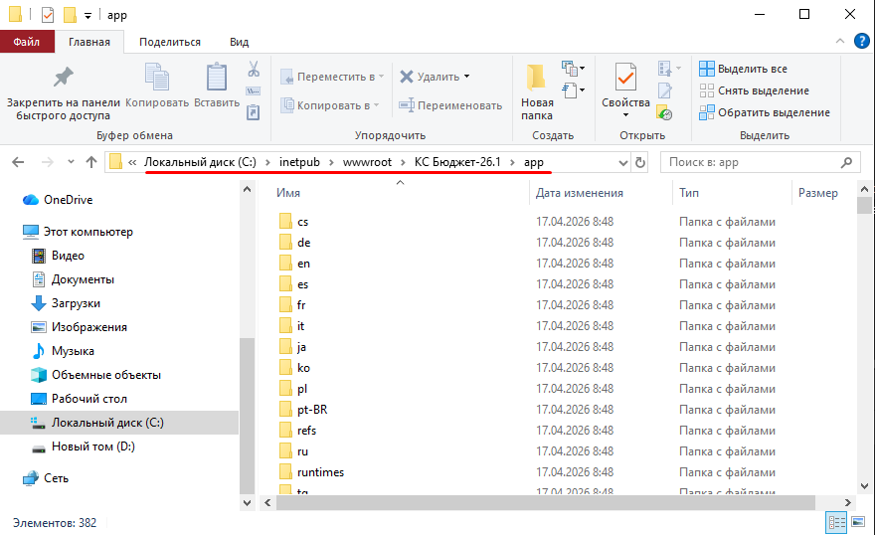Click Обратить выделение button

(x=765, y=112)
